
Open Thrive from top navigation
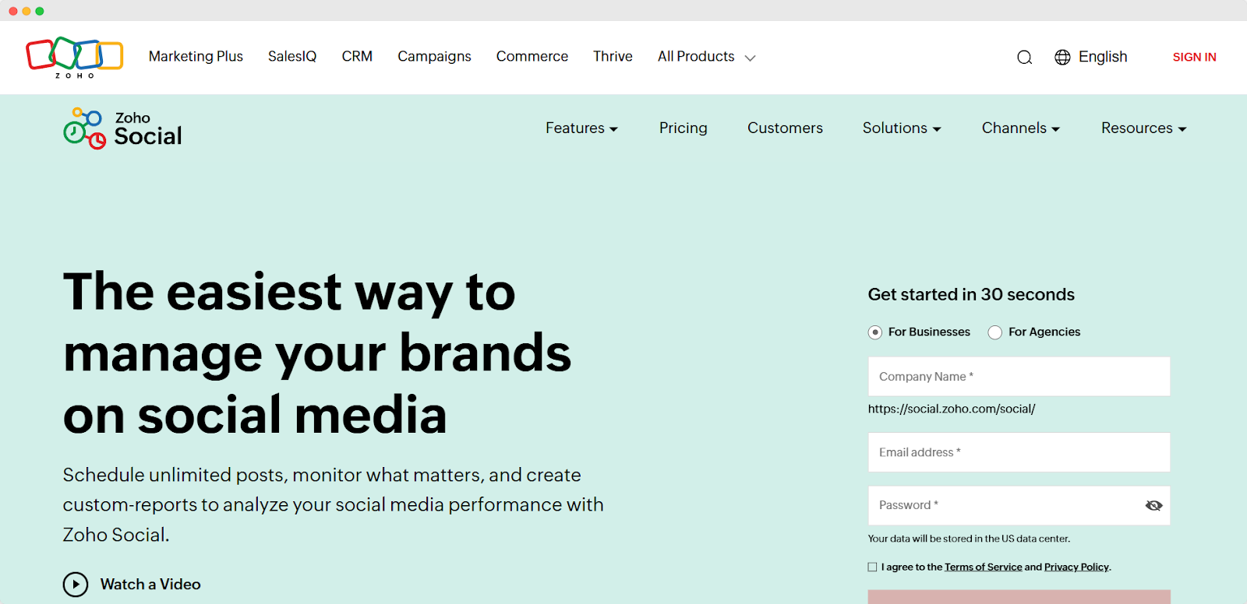tap(613, 57)
